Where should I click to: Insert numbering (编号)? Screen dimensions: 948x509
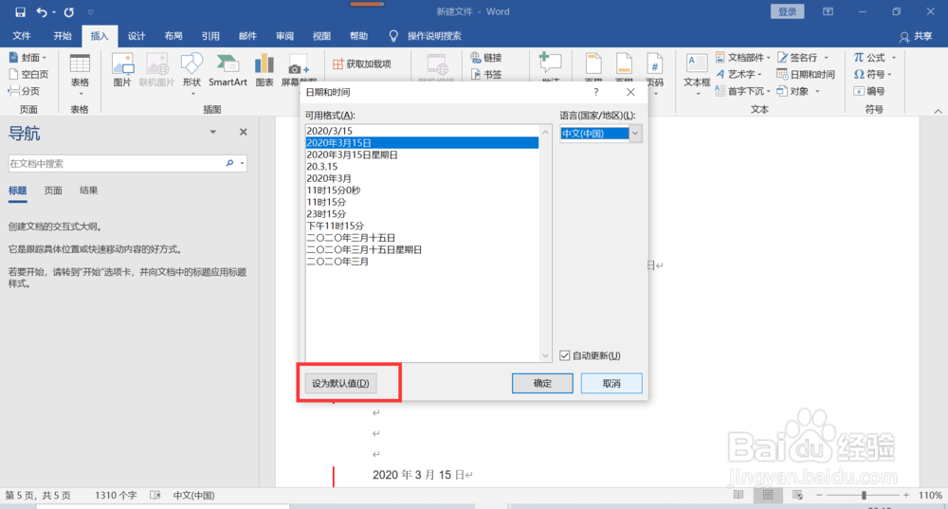pyautogui.click(x=869, y=91)
